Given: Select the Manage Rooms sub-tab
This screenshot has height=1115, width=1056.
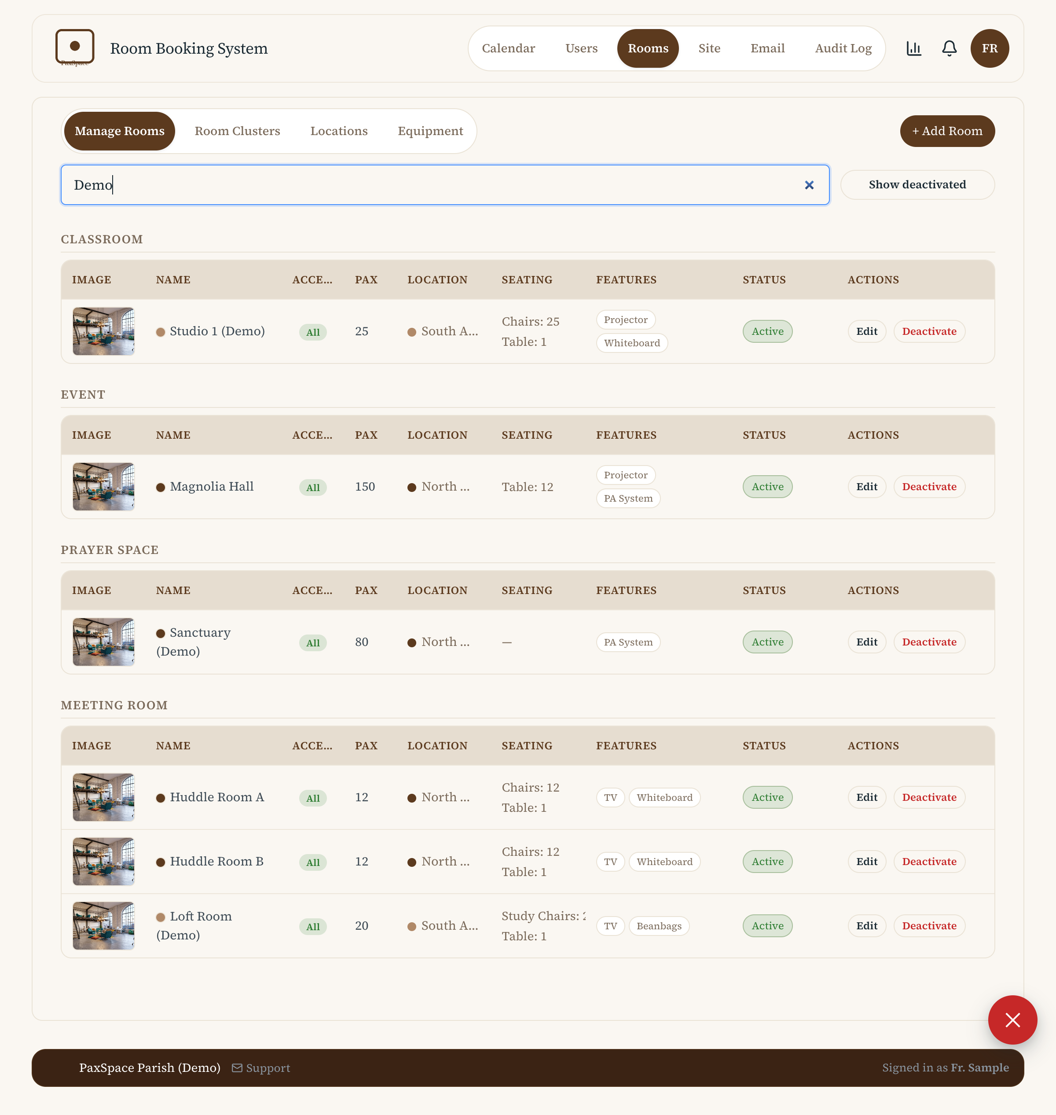Looking at the screenshot, I should tap(119, 131).
